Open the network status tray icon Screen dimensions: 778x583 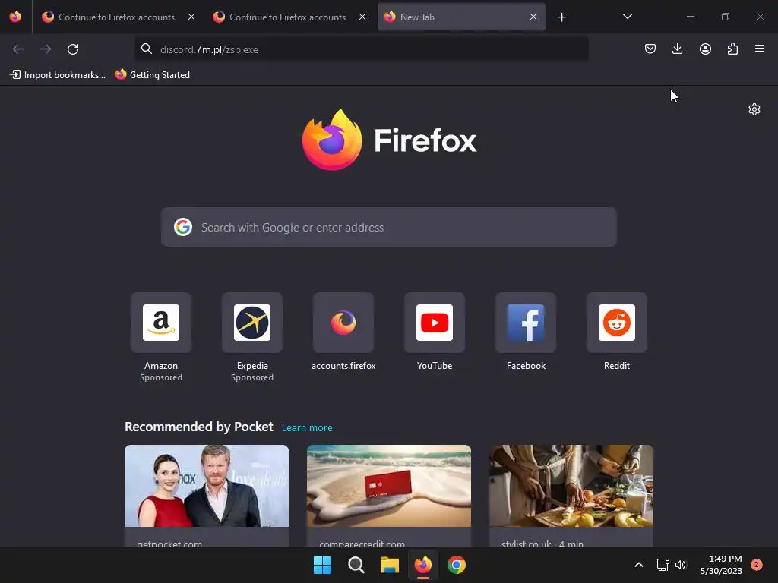click(663, 565)
